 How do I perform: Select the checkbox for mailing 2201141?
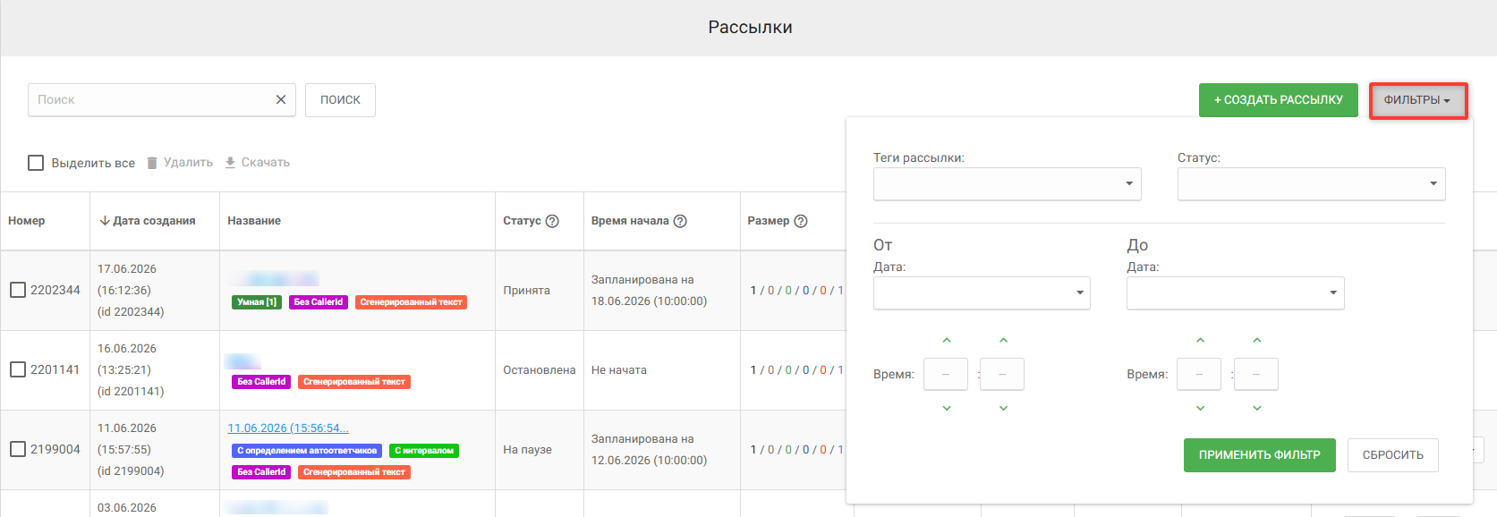click(18, 369)
